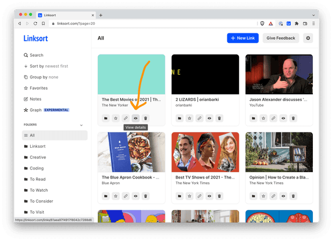
Task: View details of The Best Movies card
Action: click(135, 118)
